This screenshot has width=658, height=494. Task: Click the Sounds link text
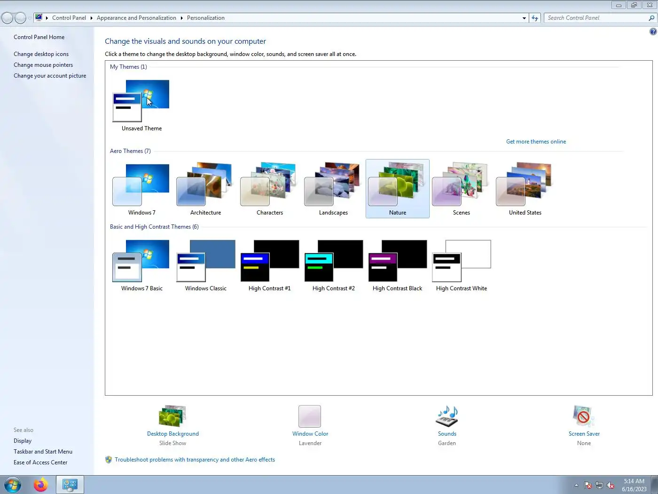click(x=447, y=434)
